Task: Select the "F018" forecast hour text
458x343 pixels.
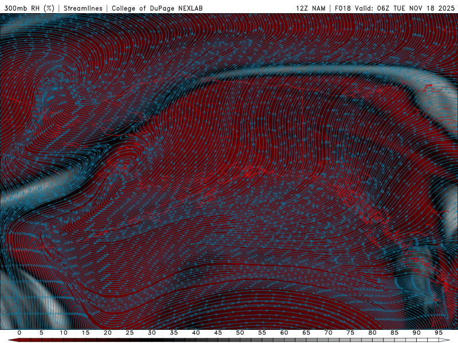Action: pyautogui.click(x=342, y=8)
